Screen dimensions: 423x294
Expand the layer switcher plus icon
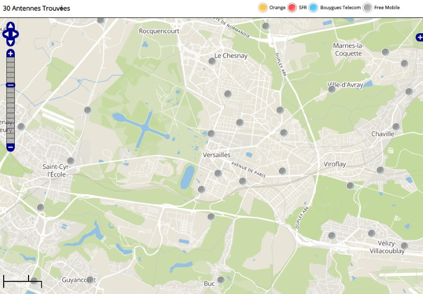419,37
